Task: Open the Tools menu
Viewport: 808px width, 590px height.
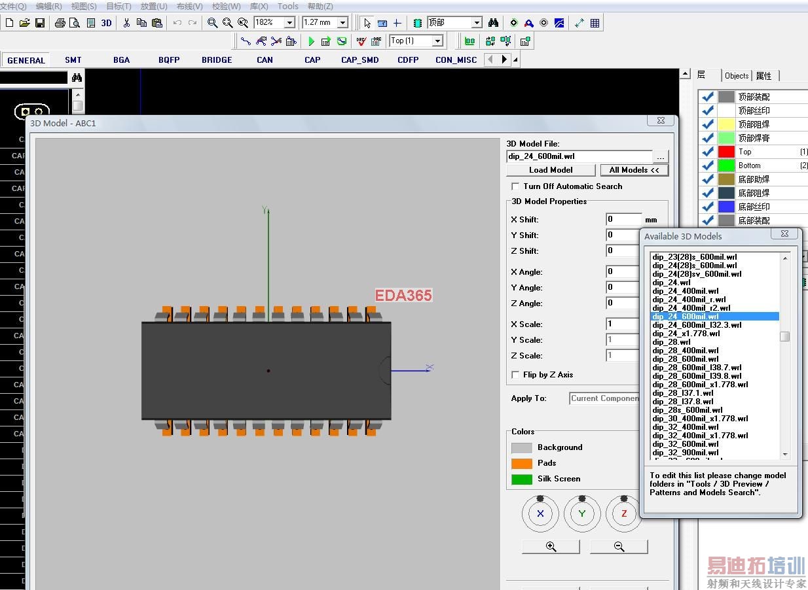Action: [287, 7]
